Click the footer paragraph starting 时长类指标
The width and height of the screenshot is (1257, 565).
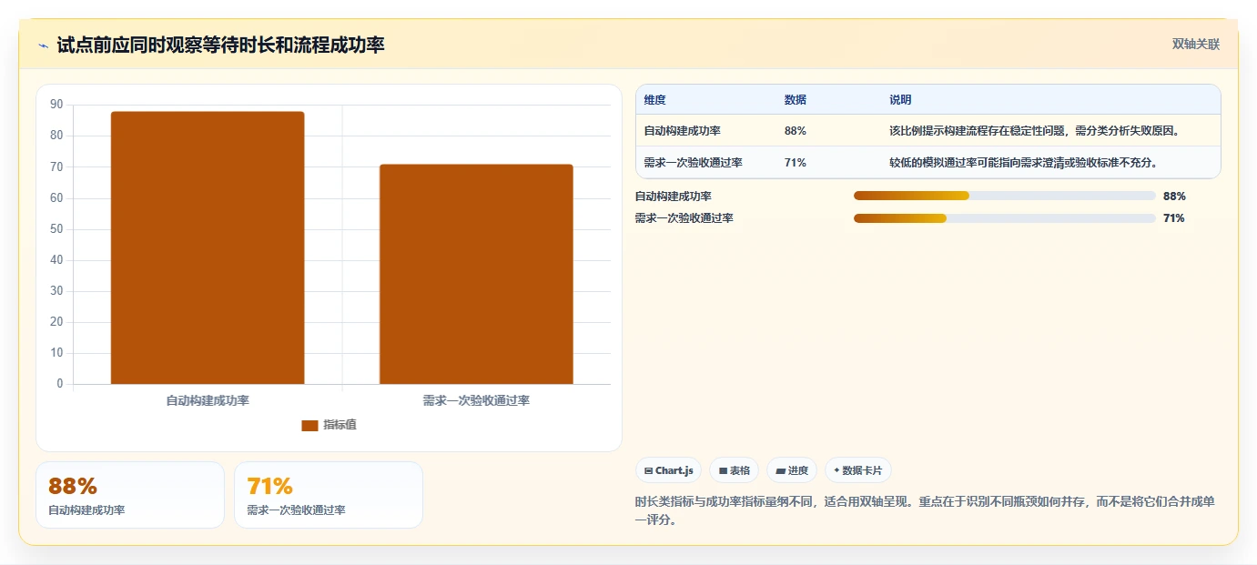pos(925,511)
